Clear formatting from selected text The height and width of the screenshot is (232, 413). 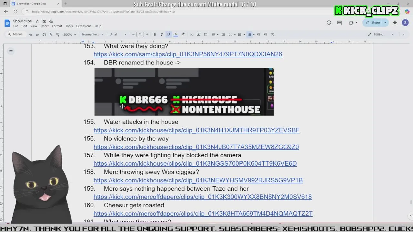tap(272, 34)
